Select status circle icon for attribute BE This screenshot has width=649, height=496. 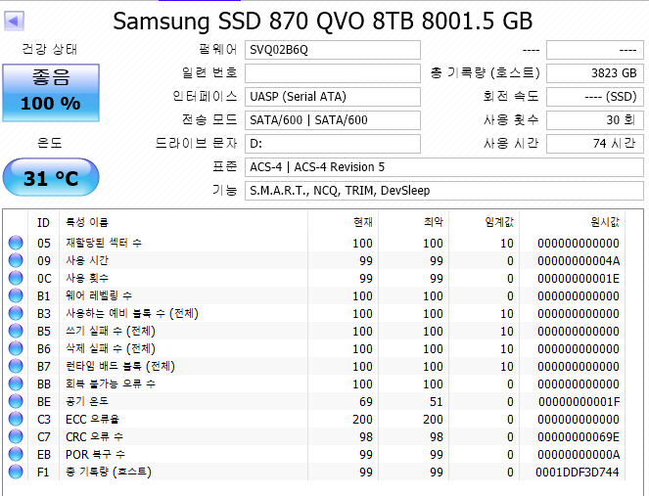click(16, 401)
